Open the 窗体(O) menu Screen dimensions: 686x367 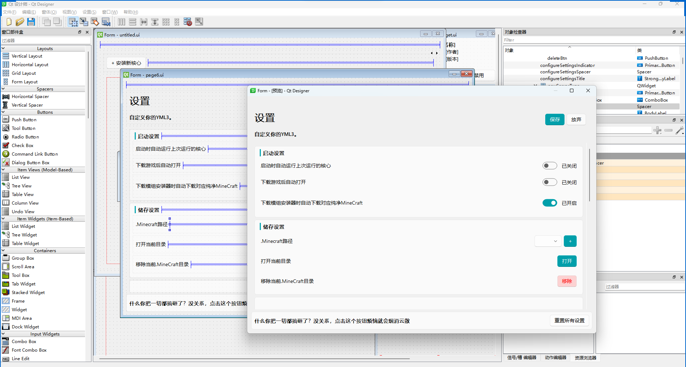coord(49,12)
